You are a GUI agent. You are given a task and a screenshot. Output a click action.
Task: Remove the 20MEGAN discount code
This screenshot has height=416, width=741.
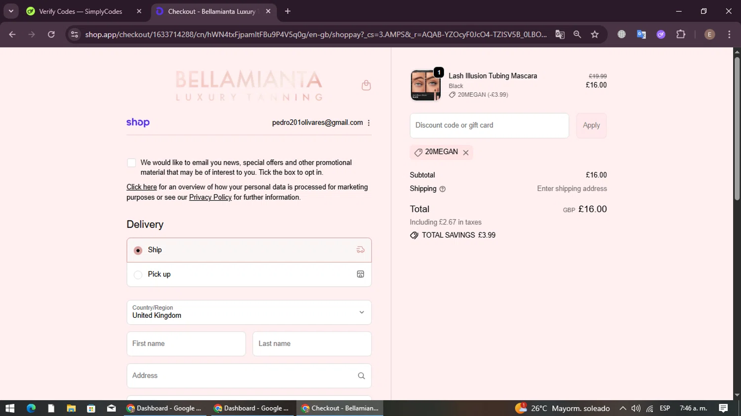tap(466, 152)
